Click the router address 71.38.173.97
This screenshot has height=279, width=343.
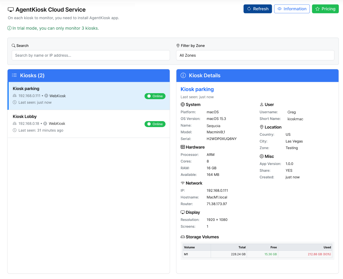pyautogui.click(x=217, y=204)
